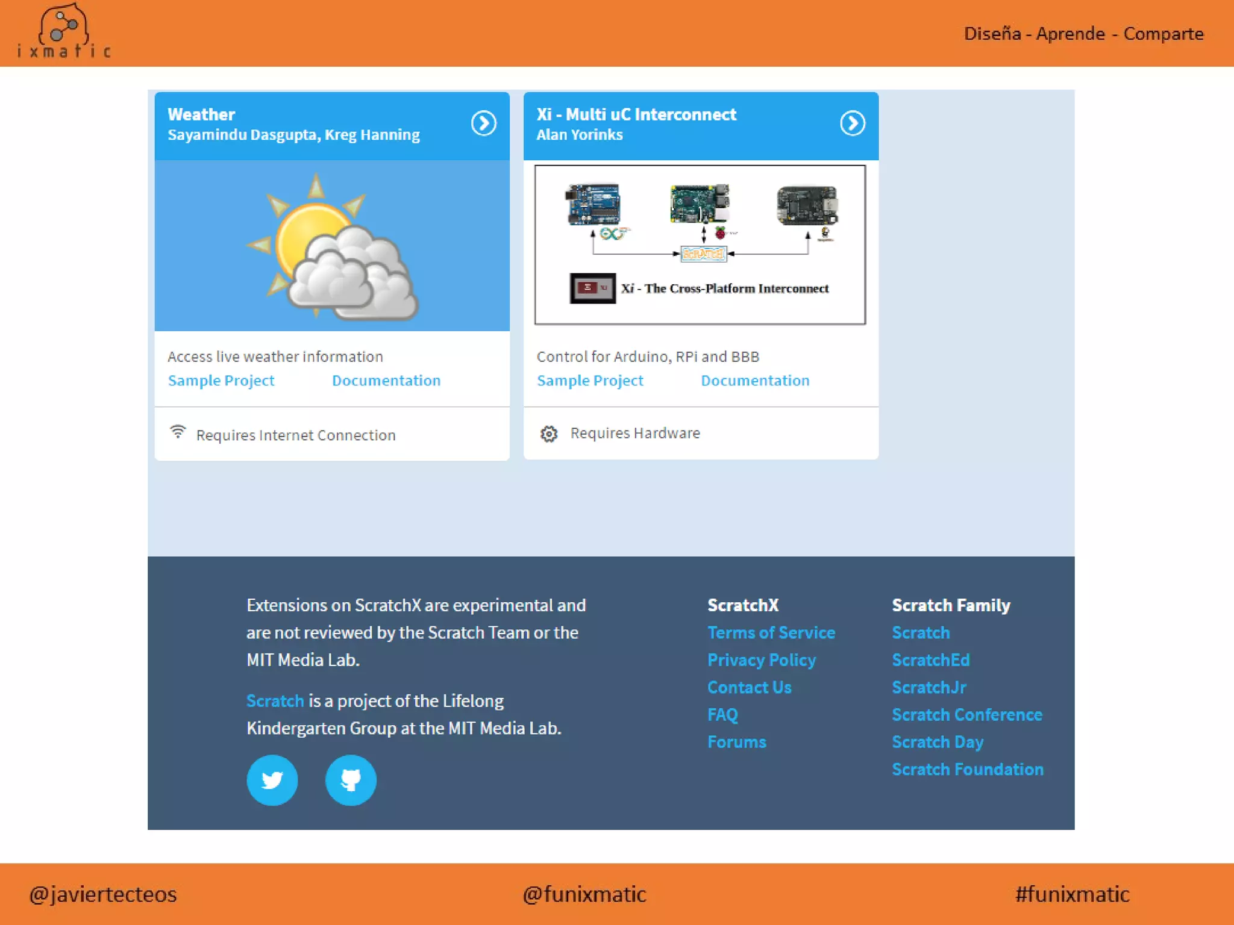Open Xi extension Documentation link
The height and width of the screenshot is (925, 1234).
[x=755, y=381]
